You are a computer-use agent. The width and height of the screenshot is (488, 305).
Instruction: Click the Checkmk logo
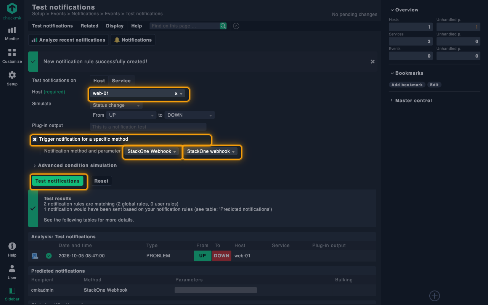(x=12, y=11)
